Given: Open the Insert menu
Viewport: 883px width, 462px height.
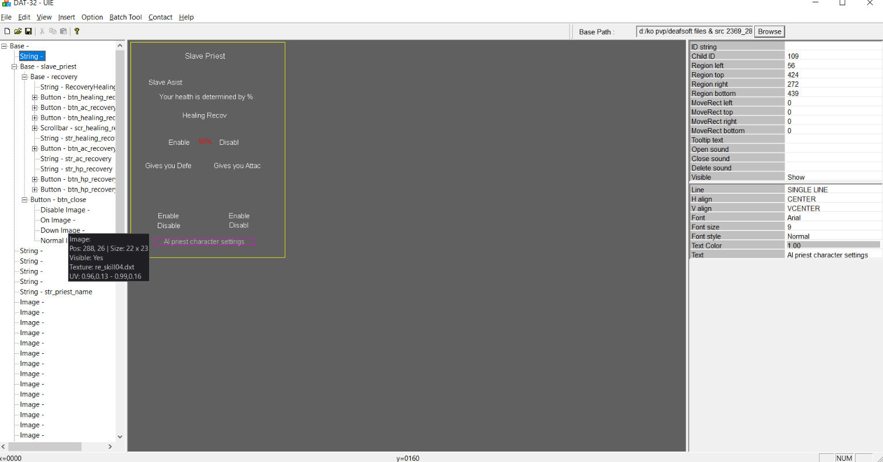Looking at the screenshot, I should point(66,17).
